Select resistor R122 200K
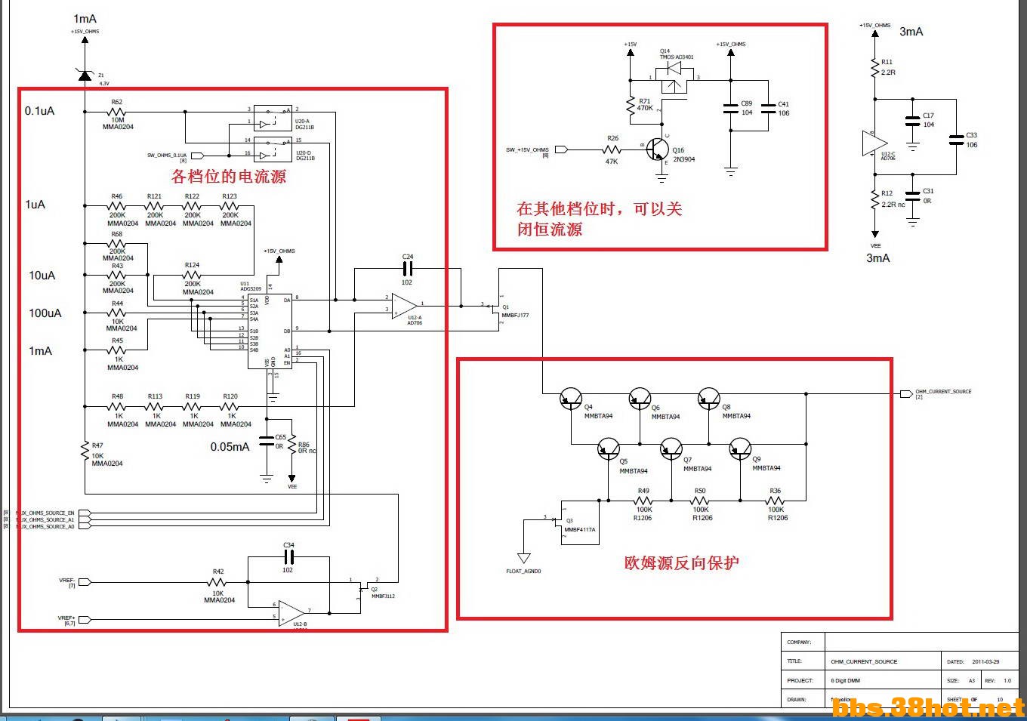The height and width of the screenshot is (721, 1027). (x=193, y=205)
